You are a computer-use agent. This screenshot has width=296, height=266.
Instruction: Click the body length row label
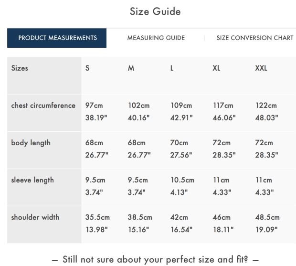coord(31,143)
